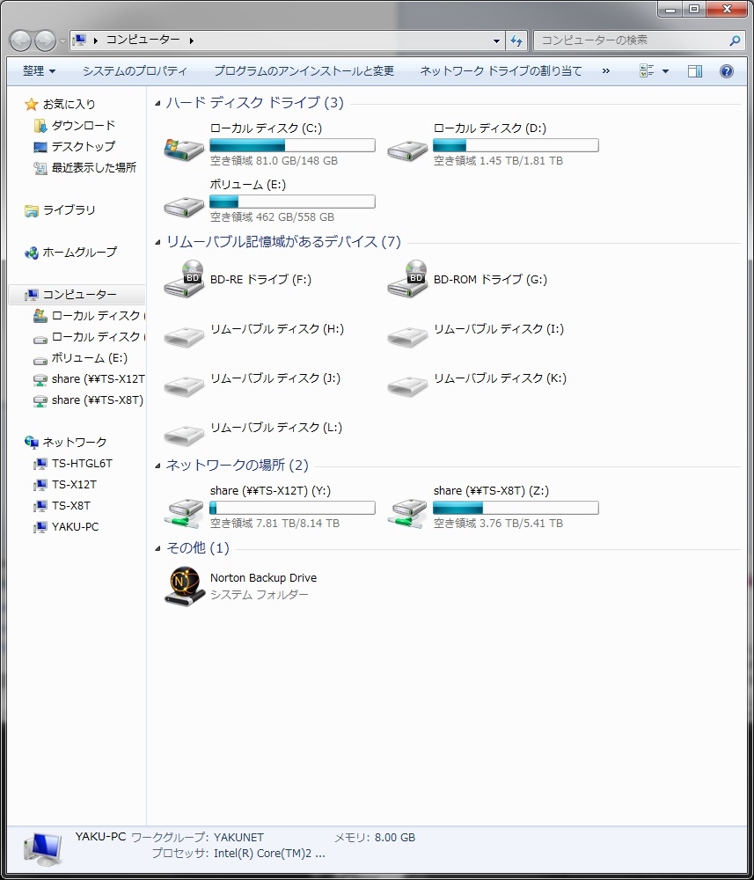Viewport: 754px width, 880px height.
Task: Select the BD-ROM Drive (G:) icon
Action: point(407,279)
